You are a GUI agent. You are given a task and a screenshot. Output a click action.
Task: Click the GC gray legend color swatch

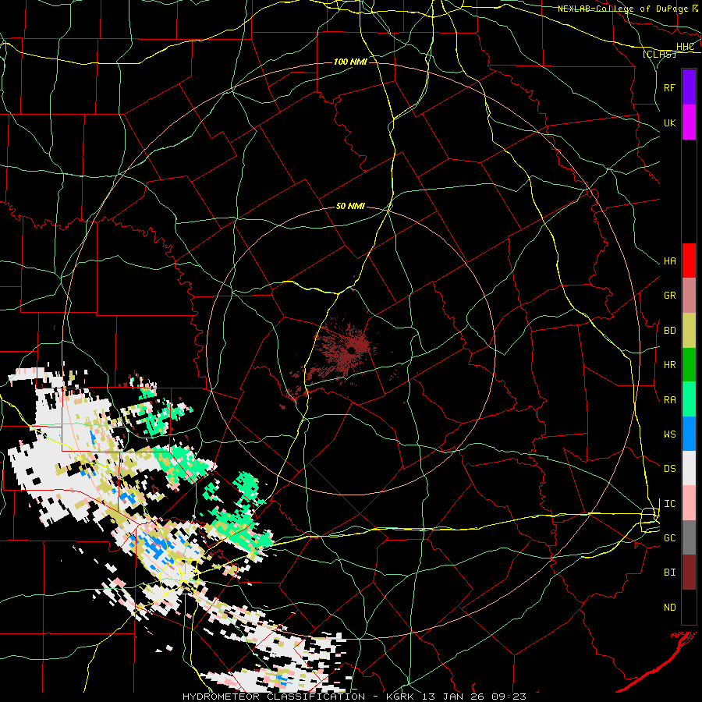[689, 537]
